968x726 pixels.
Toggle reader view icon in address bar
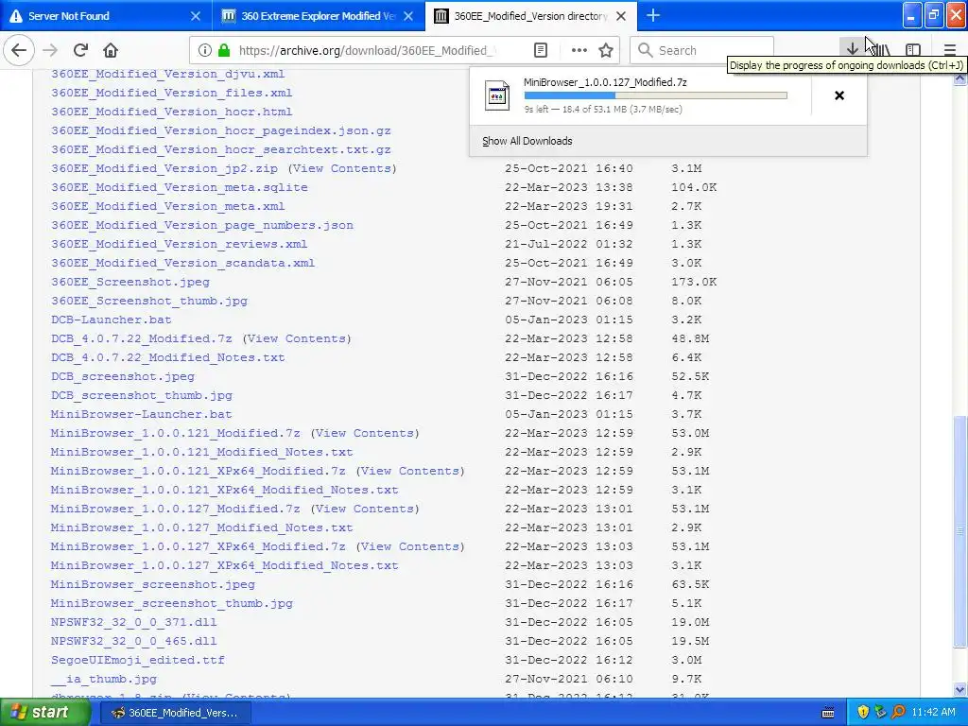click(x=541, y=51)
